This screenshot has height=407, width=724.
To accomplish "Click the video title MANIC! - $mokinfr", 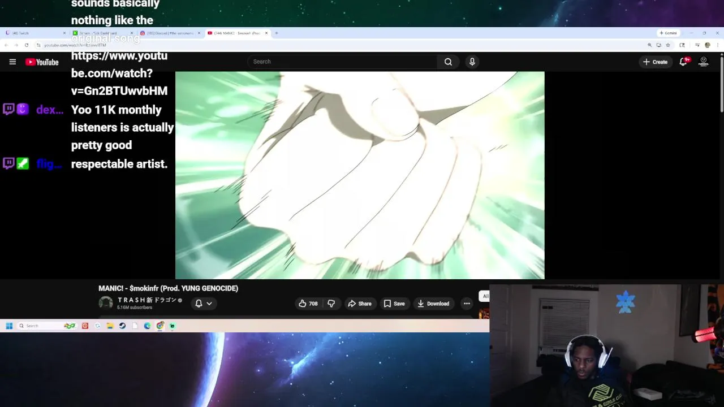I will (x=168, y=288).
